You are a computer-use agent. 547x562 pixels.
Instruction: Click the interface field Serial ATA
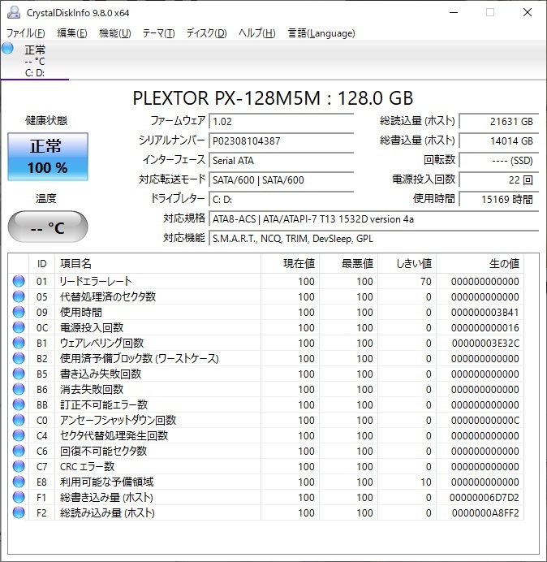[282, 160]
